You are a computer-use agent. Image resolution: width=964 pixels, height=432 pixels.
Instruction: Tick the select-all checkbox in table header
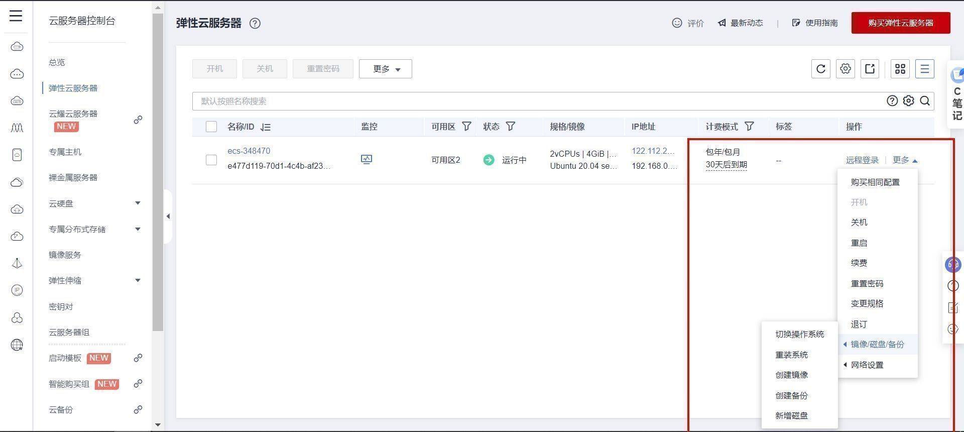coord(211,127)
